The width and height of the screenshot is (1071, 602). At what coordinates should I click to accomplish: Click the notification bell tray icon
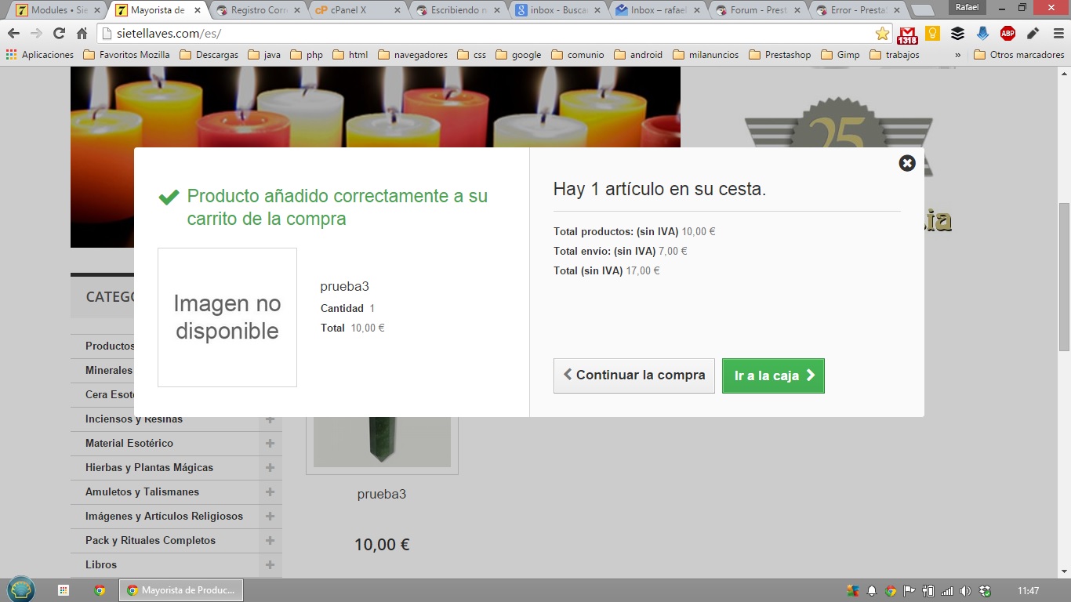tap(872, 590)
